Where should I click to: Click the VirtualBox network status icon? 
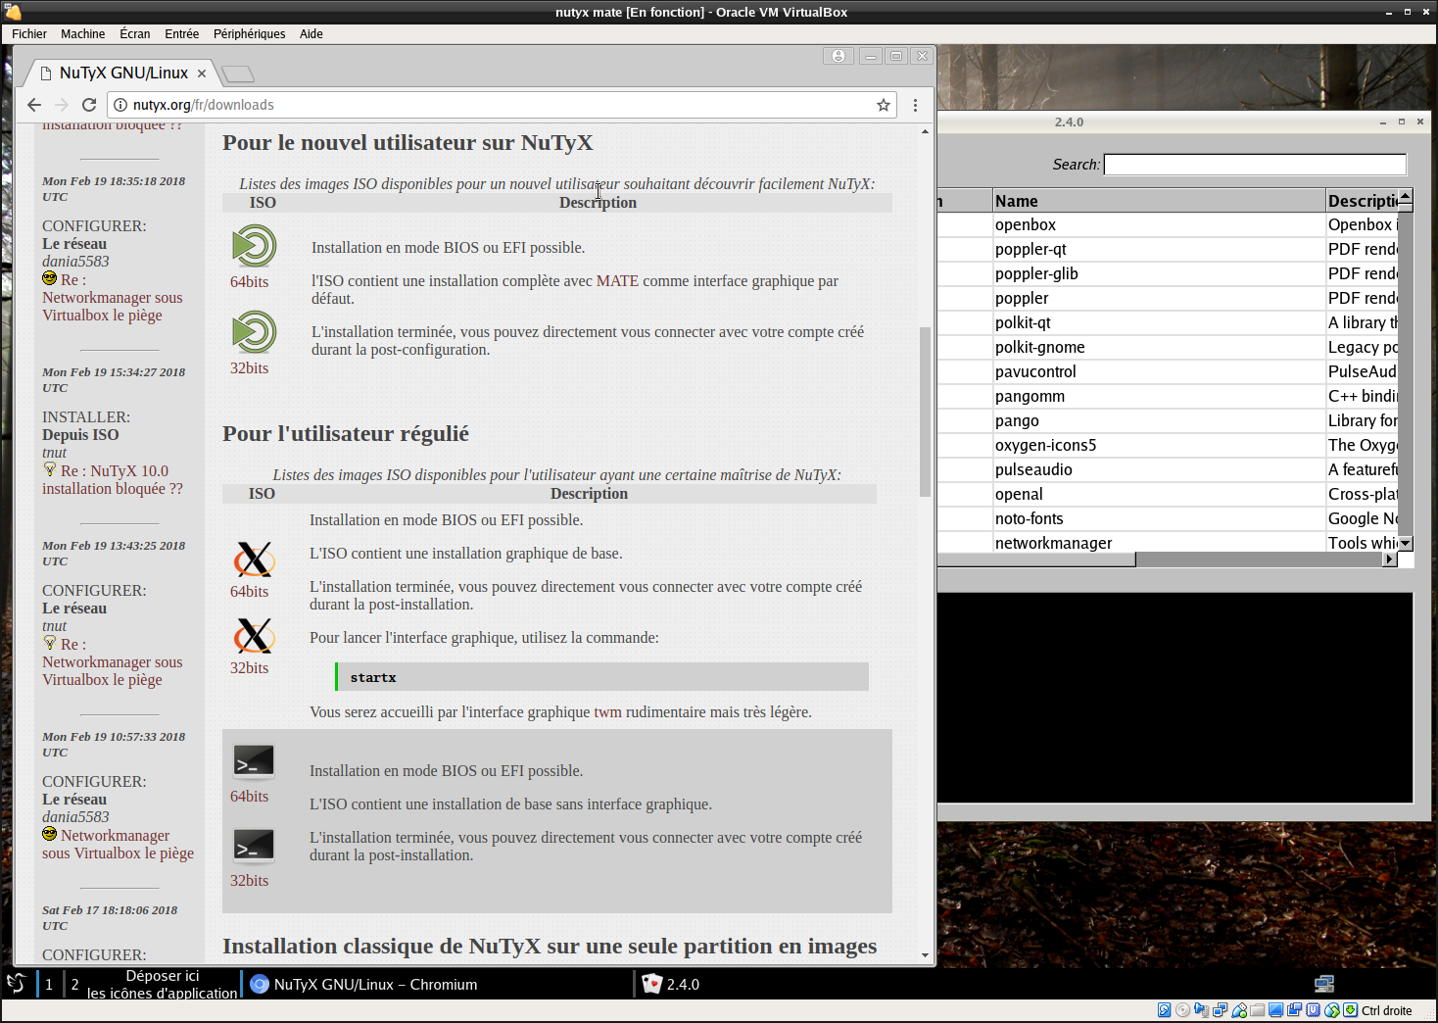1220,1010
